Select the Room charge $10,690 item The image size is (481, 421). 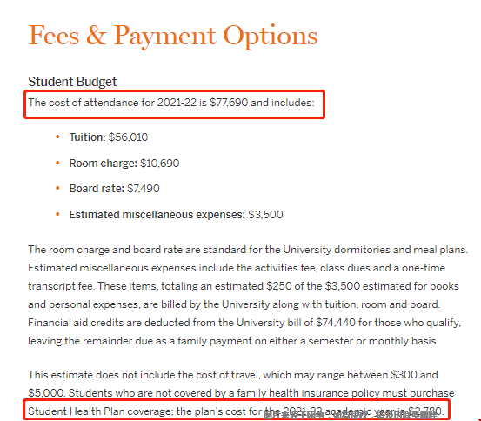pyautogui.click(x=124, y=164)
